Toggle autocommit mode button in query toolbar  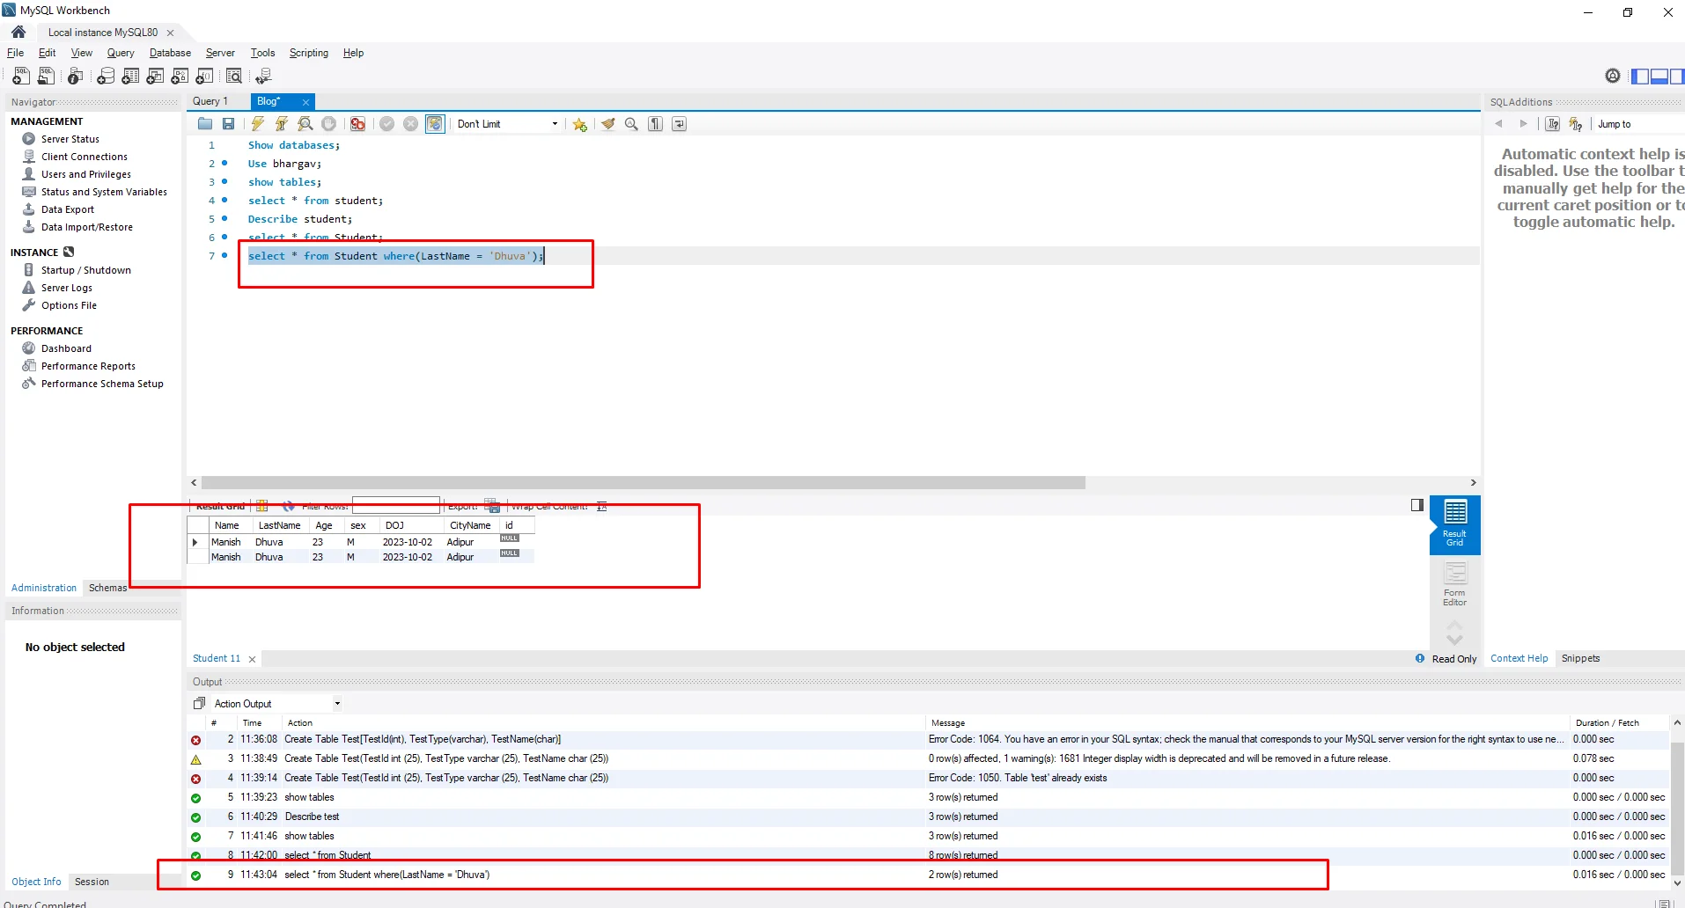[435, 124]
